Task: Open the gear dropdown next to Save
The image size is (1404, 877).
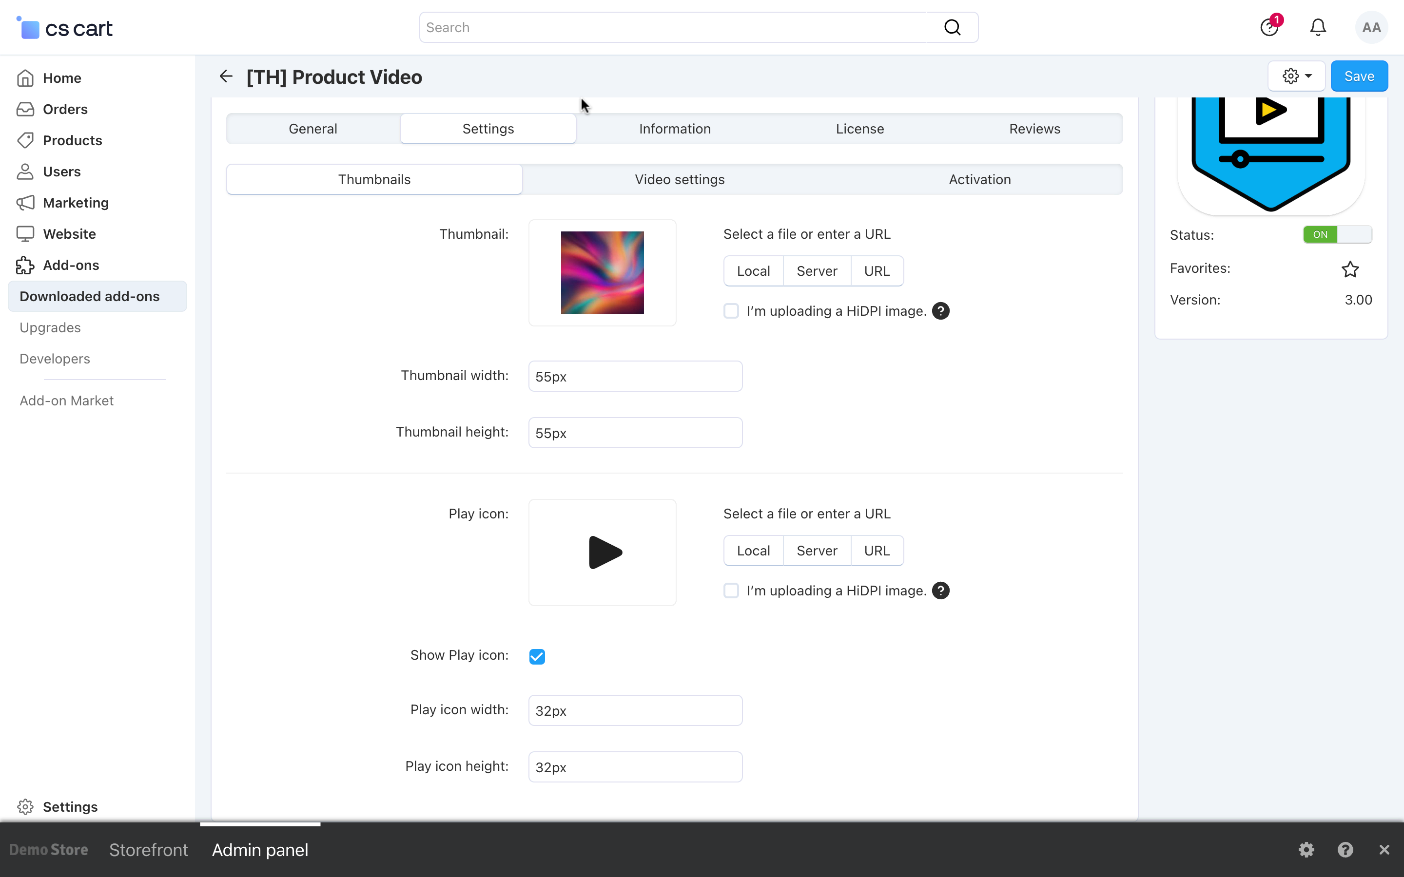Action: (x=1296, y=76)
